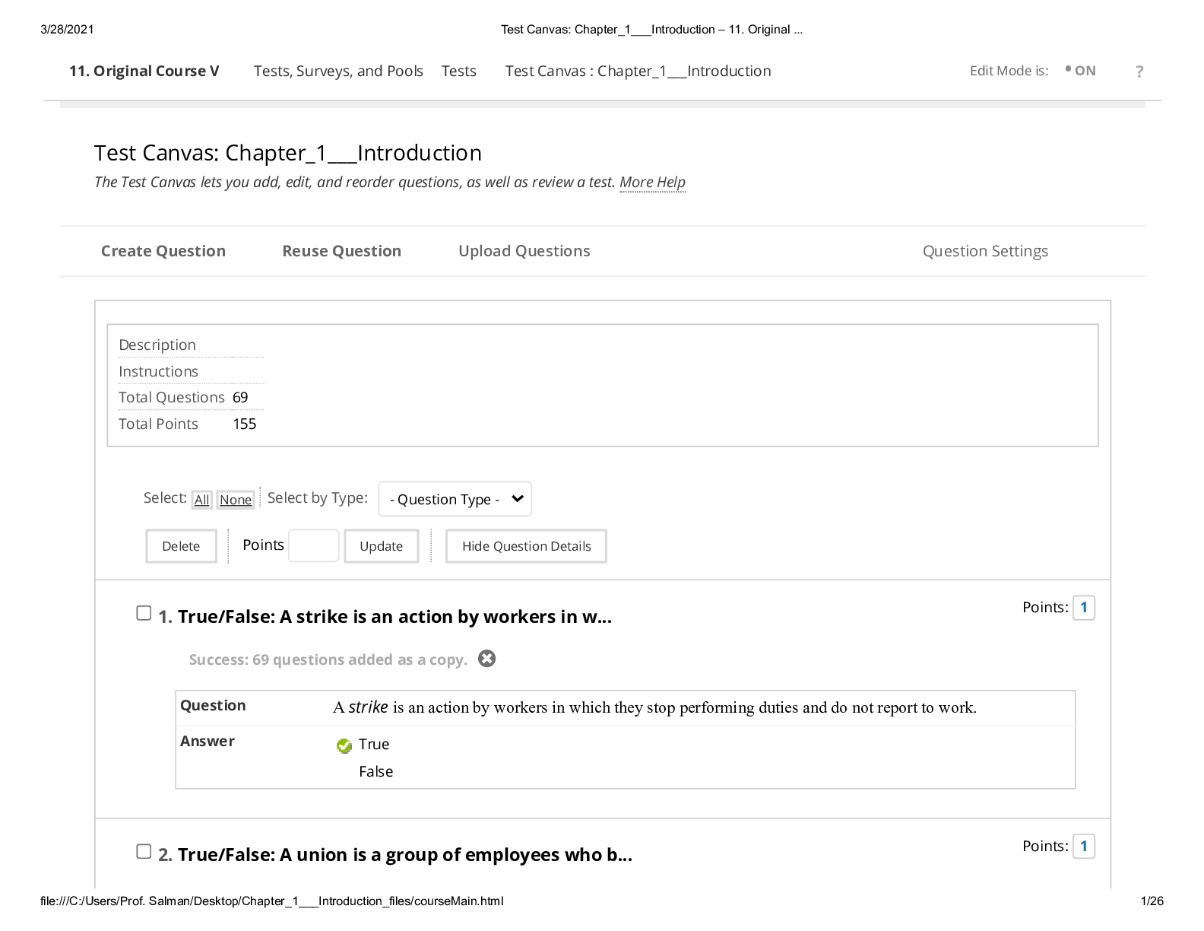The width and height of the screenshot is (1204, 931).
Task: Click the None selection link
Action: pyautogui.click(x=236, y=500)
